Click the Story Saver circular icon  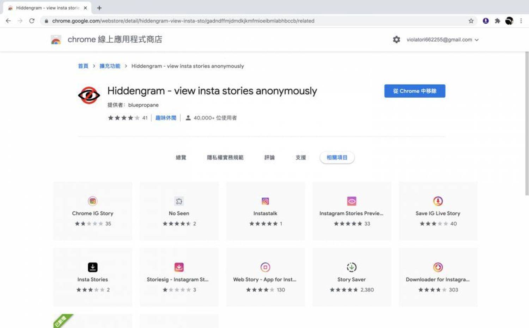coord(352,267)
